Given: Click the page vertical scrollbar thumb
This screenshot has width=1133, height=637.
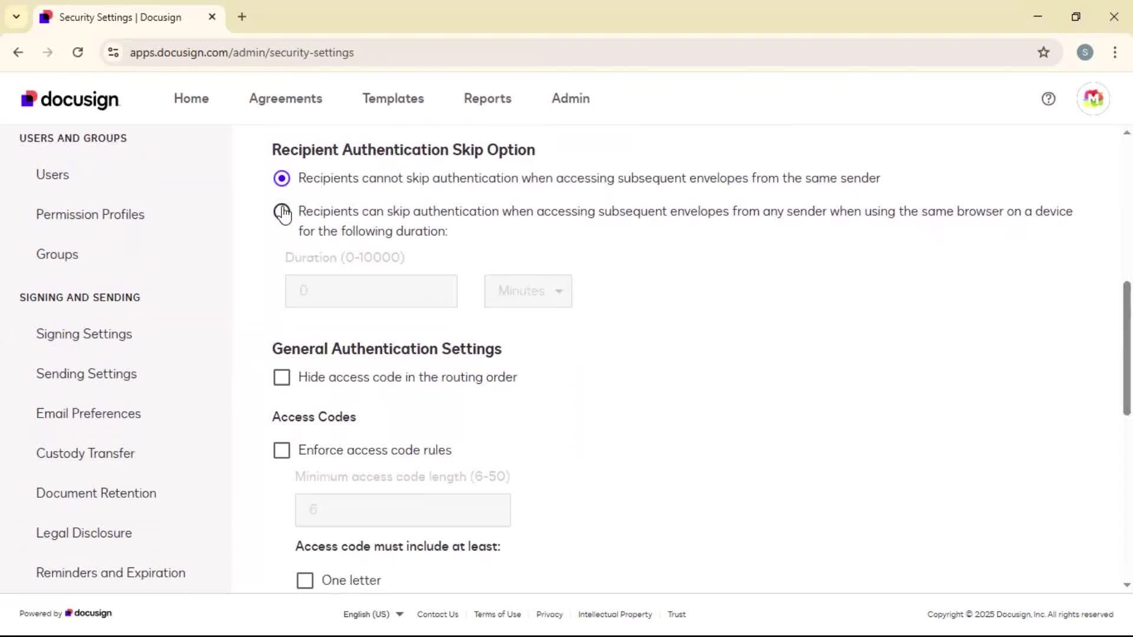Looking at the screenshot, I should tap(1127, 348).
